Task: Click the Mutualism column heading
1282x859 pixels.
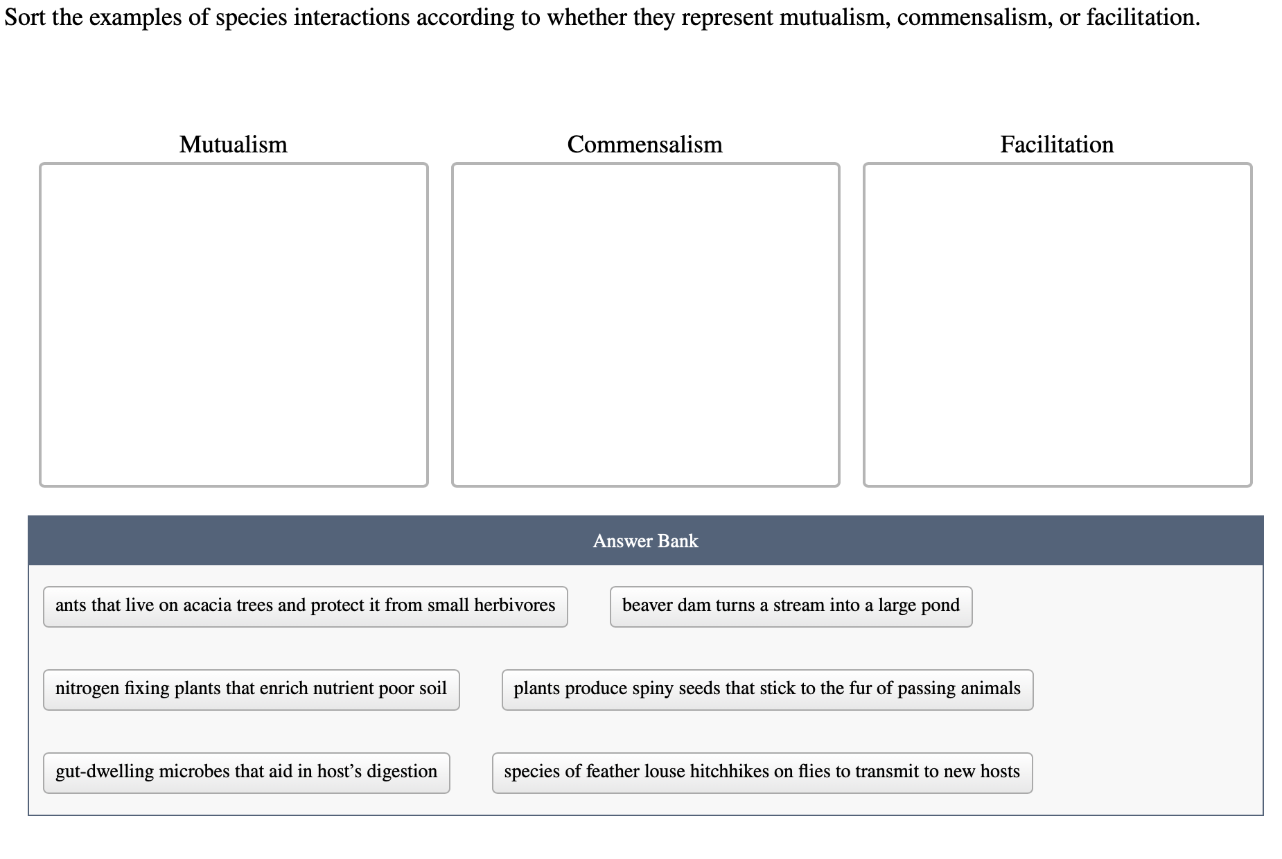Action: [x=234, y=145]
